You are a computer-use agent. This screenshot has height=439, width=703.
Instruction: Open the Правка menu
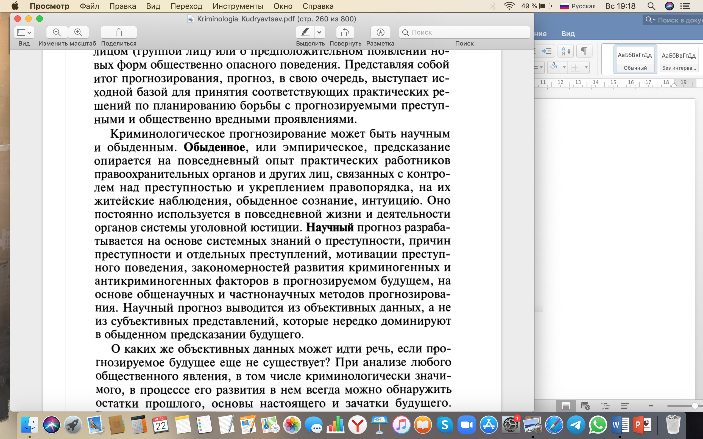pyautogui.click(x=122, y=6)
